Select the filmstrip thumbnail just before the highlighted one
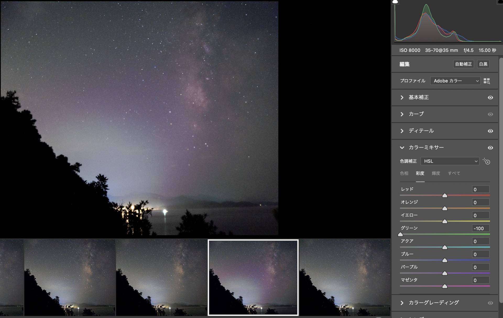 [161, 278]
